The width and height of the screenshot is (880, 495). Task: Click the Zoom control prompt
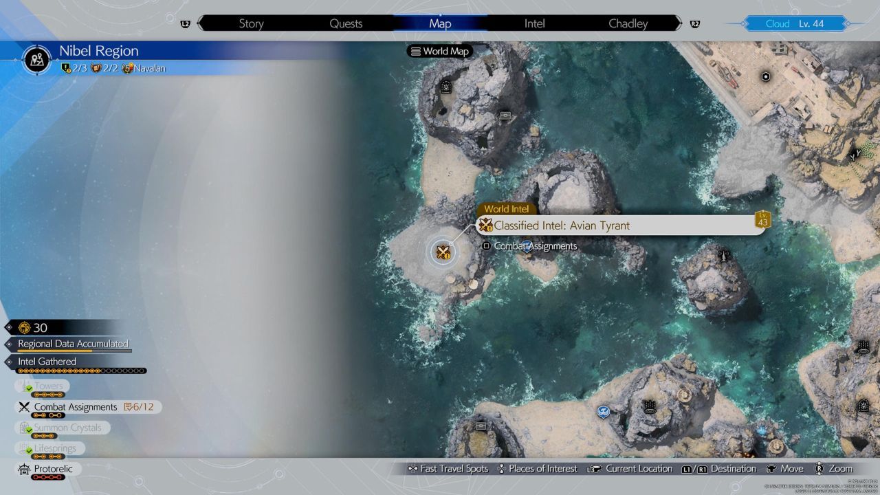click(x=833, y=469)
